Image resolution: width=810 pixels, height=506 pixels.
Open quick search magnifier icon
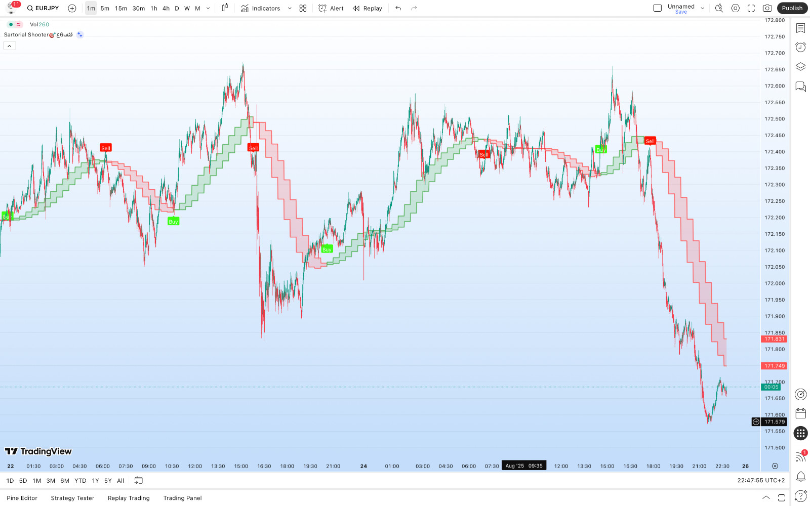[x=719, y=8]
